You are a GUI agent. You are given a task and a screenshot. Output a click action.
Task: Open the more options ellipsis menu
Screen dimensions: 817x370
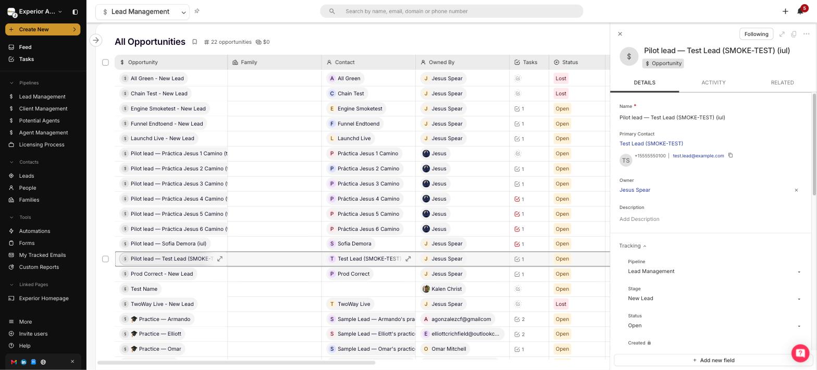(x=807, y=34)
